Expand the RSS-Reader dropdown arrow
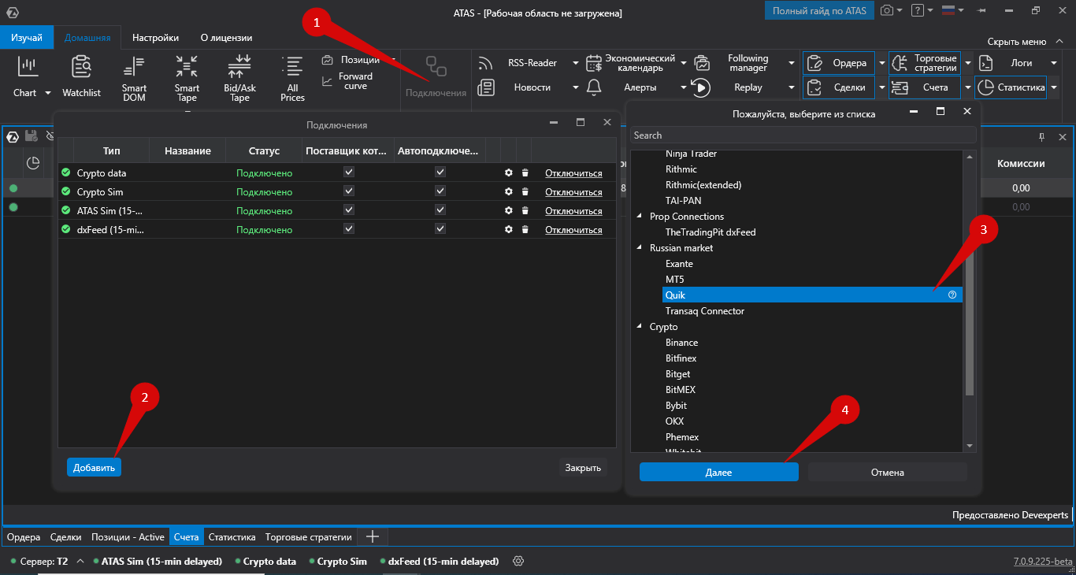The width and height of the screenshot is (1076, 575). [x=576, y=63]
